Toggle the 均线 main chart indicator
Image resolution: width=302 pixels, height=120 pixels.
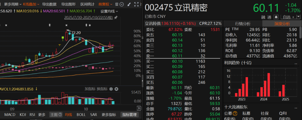click(x=68, y=115)
